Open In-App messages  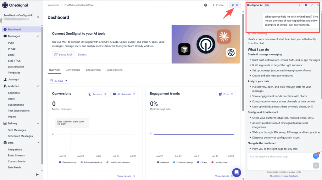point(12,49)
